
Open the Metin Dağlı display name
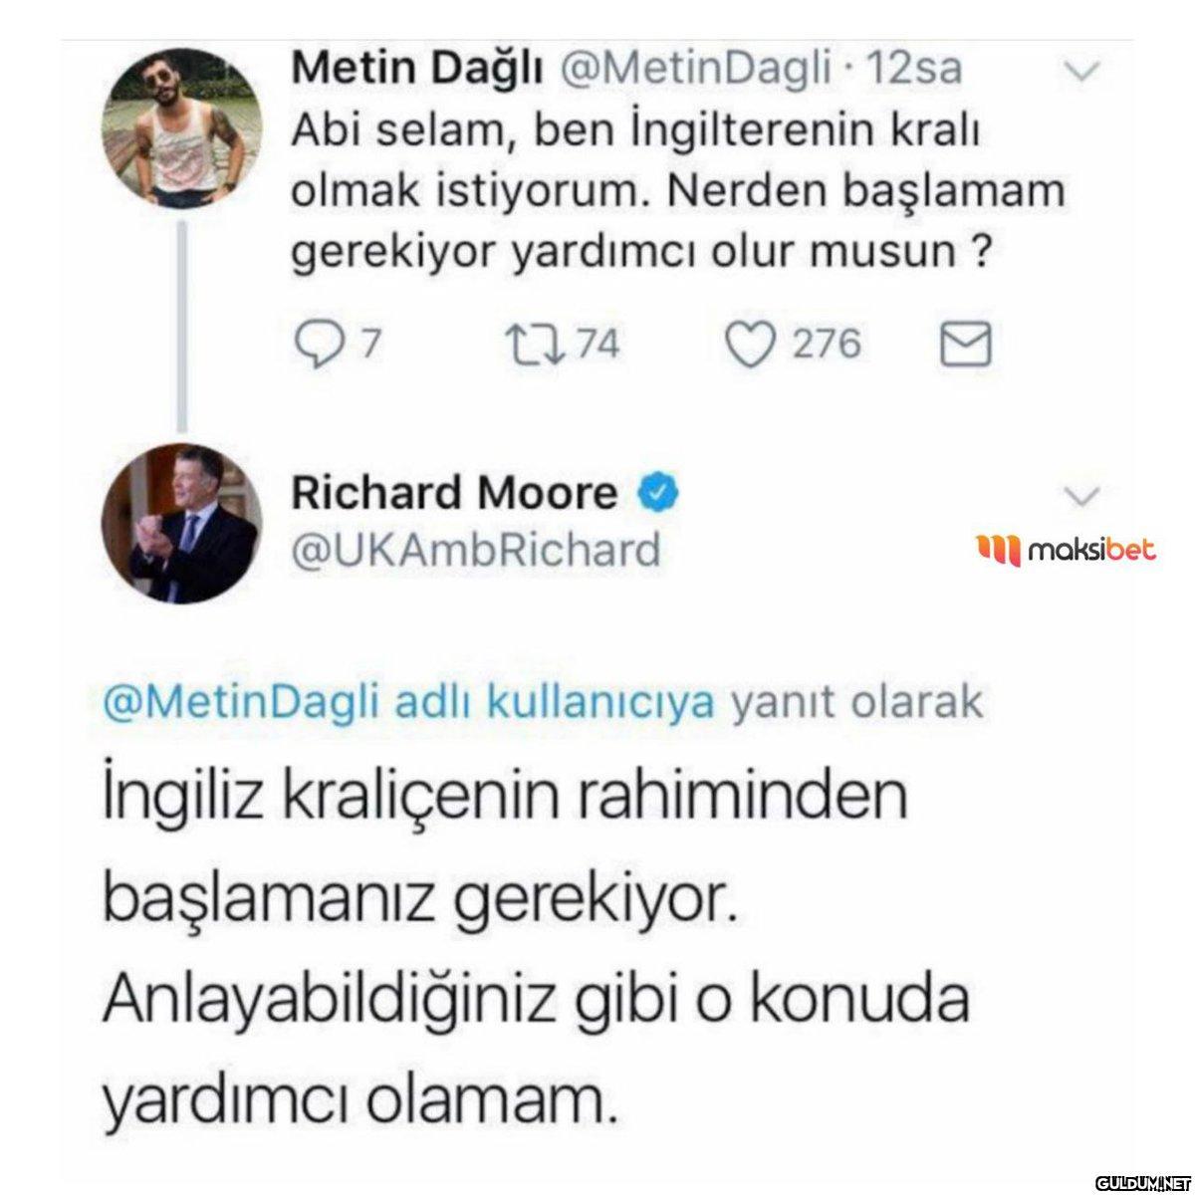(x=416, y=69)
